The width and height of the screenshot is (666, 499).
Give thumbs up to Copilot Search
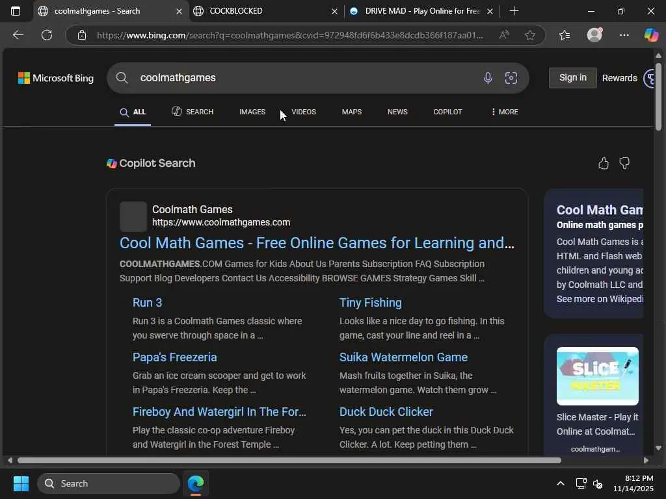click(x=604, y=163)
